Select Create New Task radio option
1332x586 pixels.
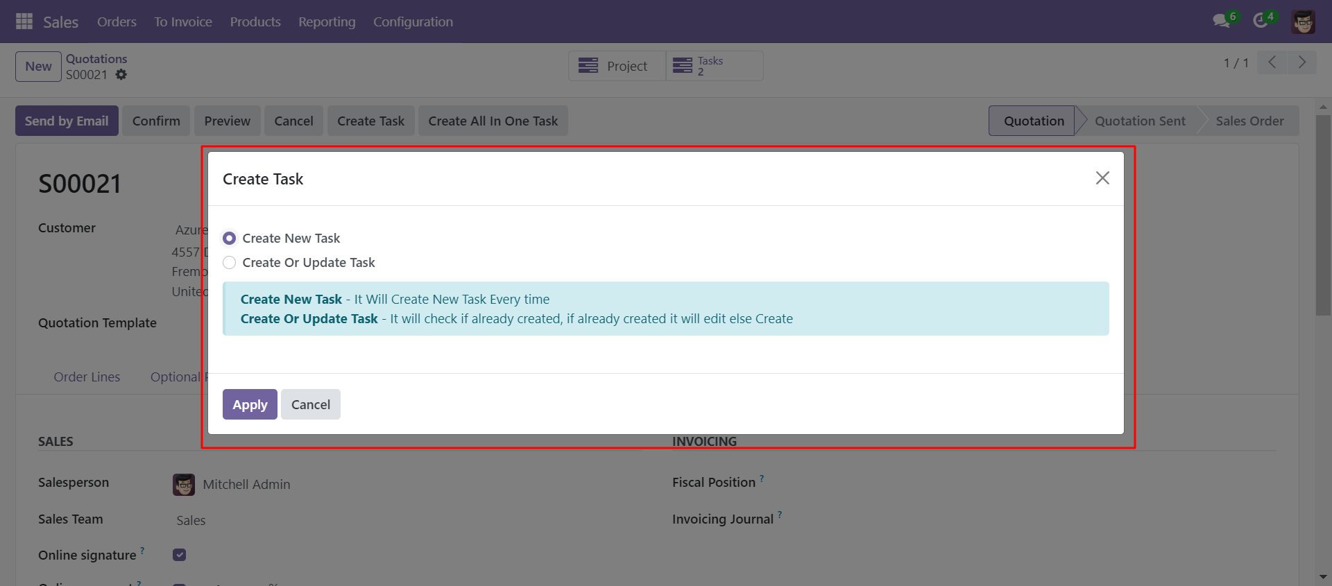coord(229,239)
